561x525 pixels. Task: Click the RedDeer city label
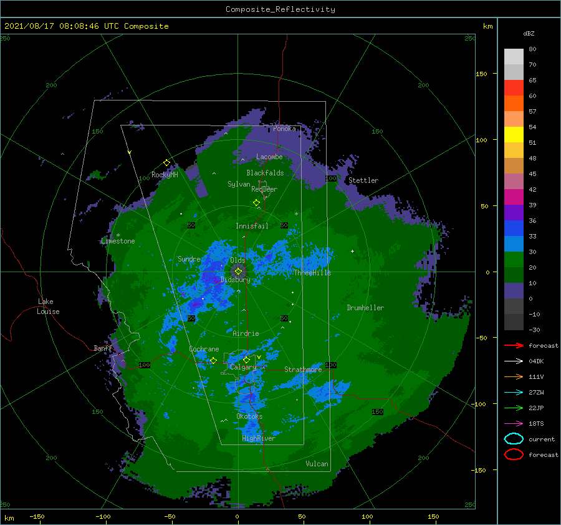(264, 189)
